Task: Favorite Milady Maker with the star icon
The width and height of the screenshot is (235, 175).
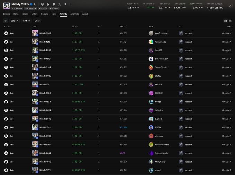Action: [35, 4]
